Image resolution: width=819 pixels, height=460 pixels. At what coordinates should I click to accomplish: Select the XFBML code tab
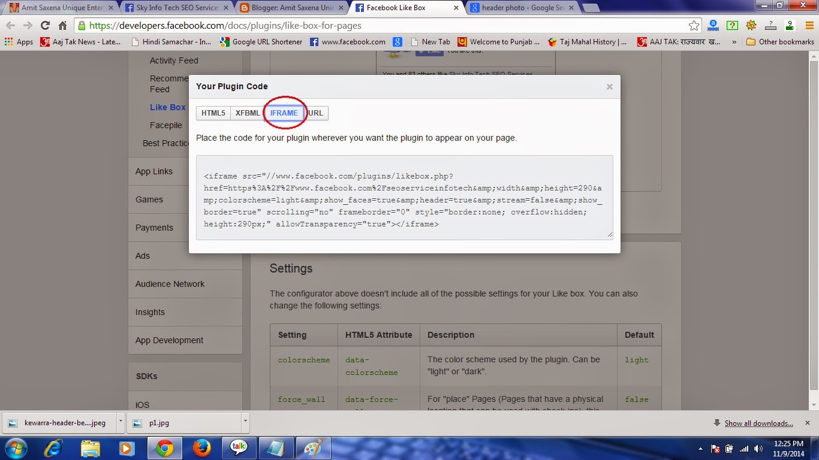click(x=248, y=113)
